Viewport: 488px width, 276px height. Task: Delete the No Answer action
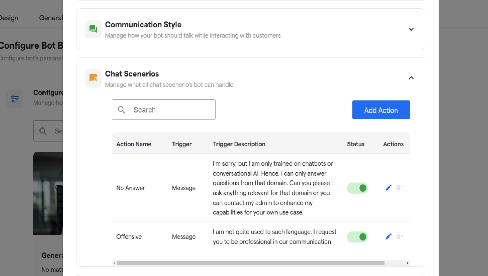[x=400, y=188]
